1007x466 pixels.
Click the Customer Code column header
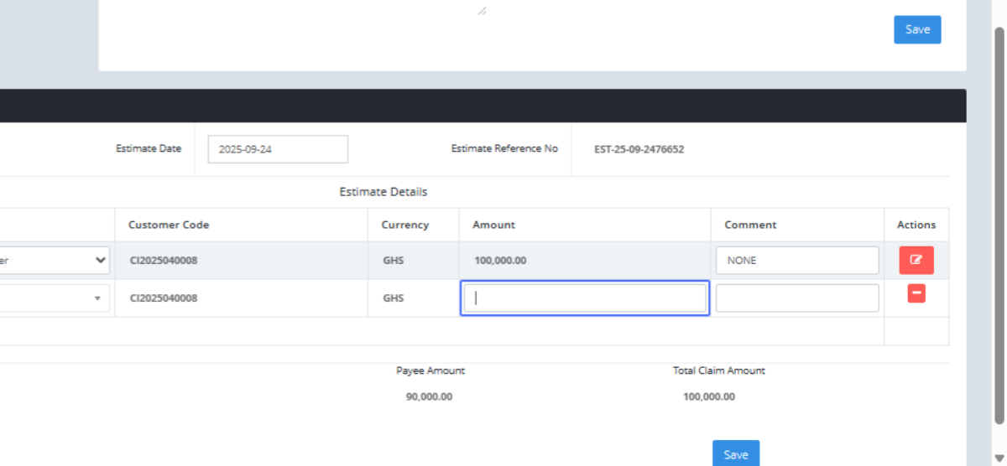(x=169, y=225)
